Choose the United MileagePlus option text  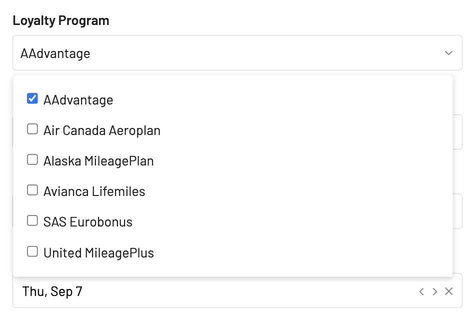[x=99, y=253]
